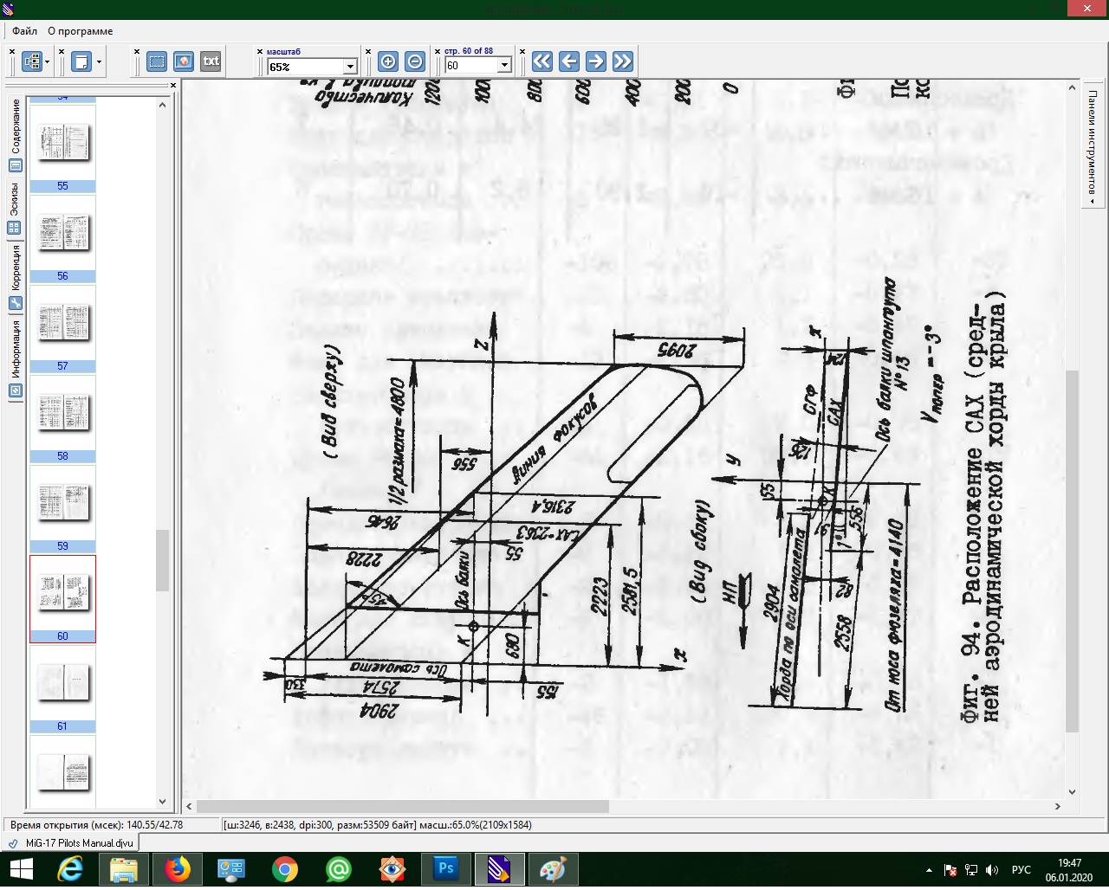Click the txt text extraction button
This screenshot has height=890, width=1109.
(x=211, y=61)
